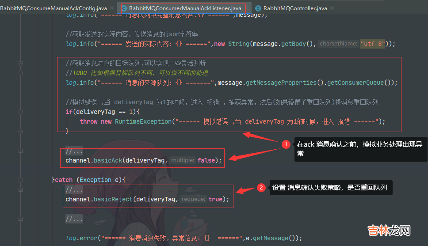Click deliveryTag inside the if condition
428x246 pixels.
click(96, 112)
